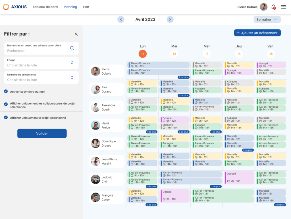Open Tableau de bord tab
The image size is (291, 219).
pos(45,7)
